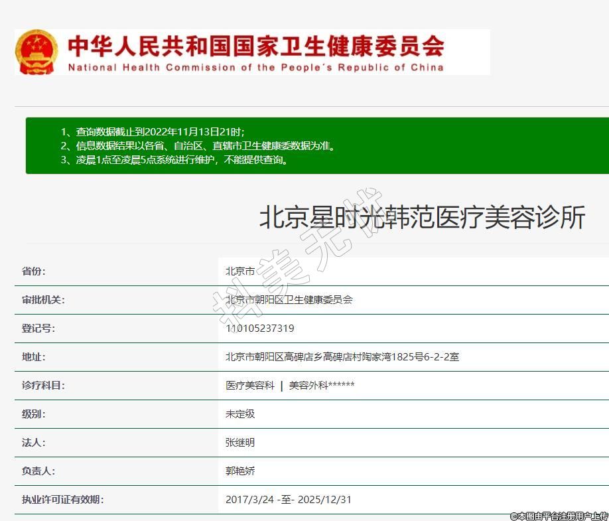Click the registration number 110105237319

(260, 328)
